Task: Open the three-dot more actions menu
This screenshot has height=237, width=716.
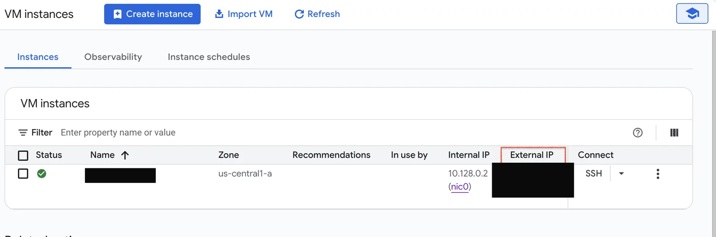Action: (x=658, y=174)
